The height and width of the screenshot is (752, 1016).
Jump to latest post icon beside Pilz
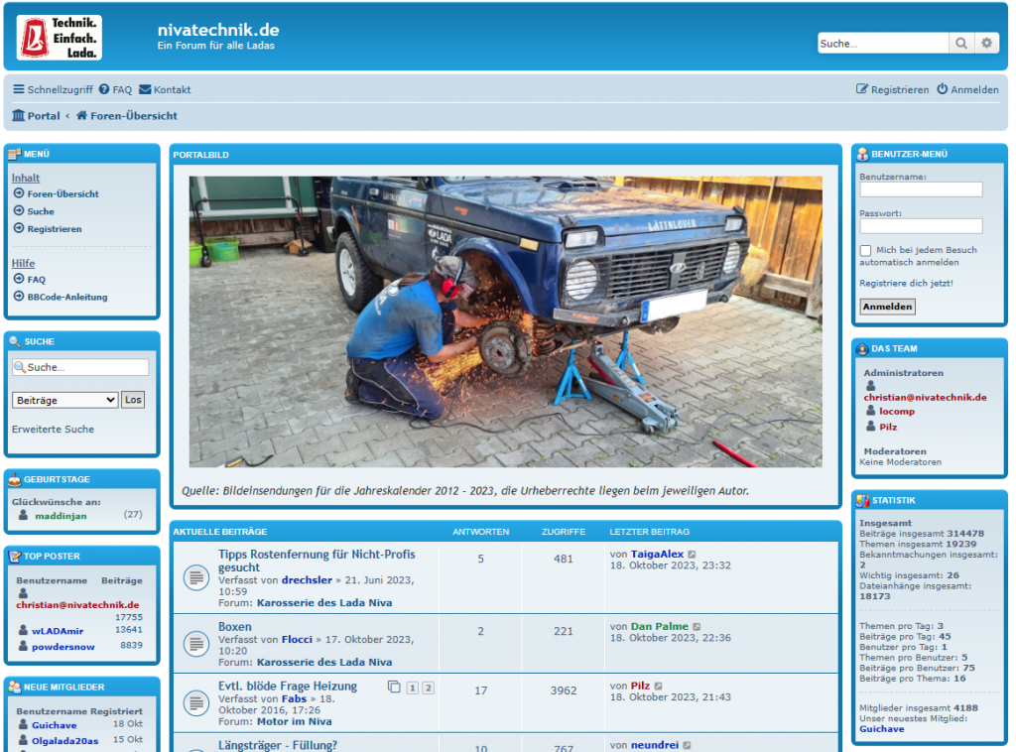point(659,687)
